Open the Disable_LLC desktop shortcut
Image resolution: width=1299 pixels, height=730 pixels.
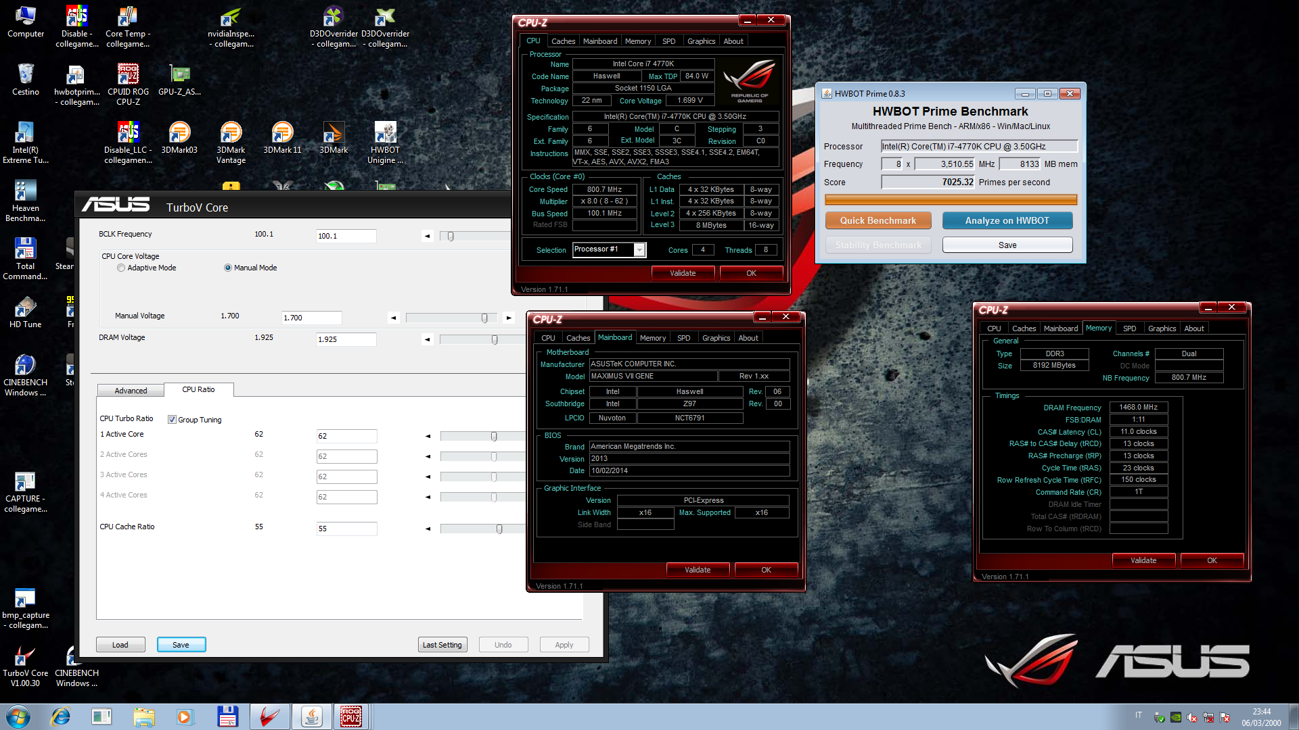128,143
